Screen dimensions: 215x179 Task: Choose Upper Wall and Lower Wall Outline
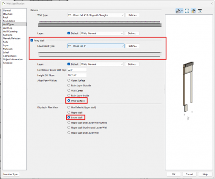69,123
